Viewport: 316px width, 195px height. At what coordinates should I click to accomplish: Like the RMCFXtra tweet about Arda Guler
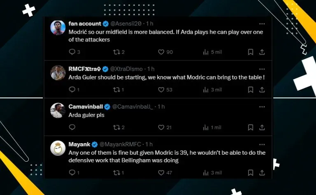pyautogui.click(x=162, y=90)
